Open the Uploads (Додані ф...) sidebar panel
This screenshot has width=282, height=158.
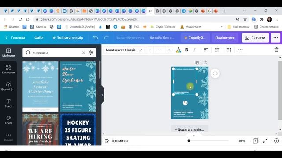(x=8, y=86)
